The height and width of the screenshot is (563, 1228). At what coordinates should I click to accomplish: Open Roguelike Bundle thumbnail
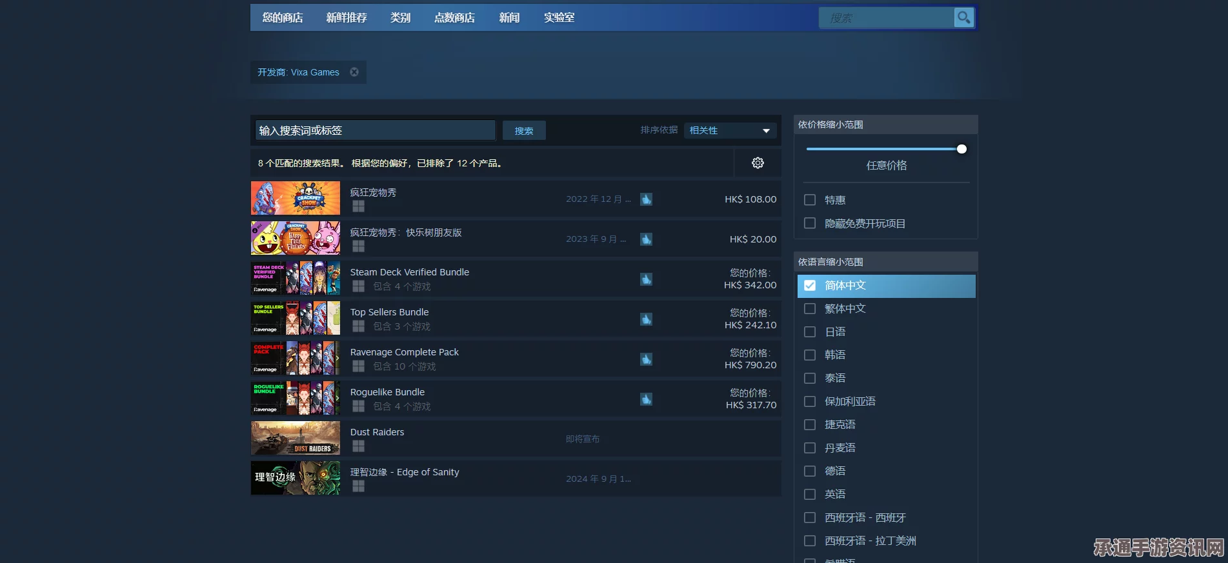(296, 398)
